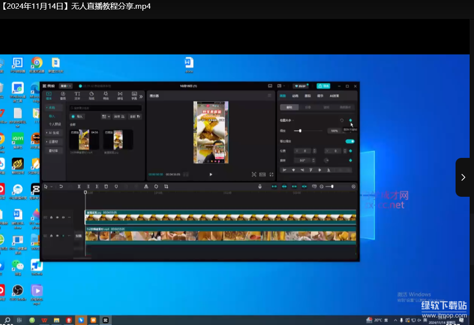Viewport: 474px width, 325px height.
Task: Click the material library button in the media sidebar
Action: point(53,151)
